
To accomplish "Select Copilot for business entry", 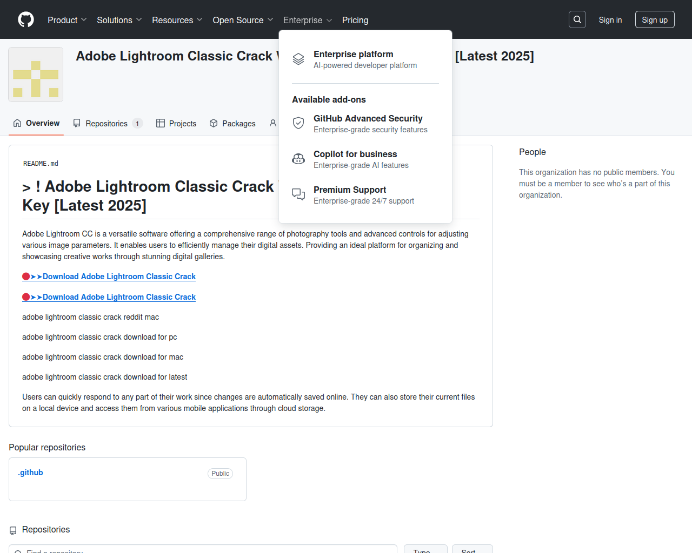I will 365,159.
